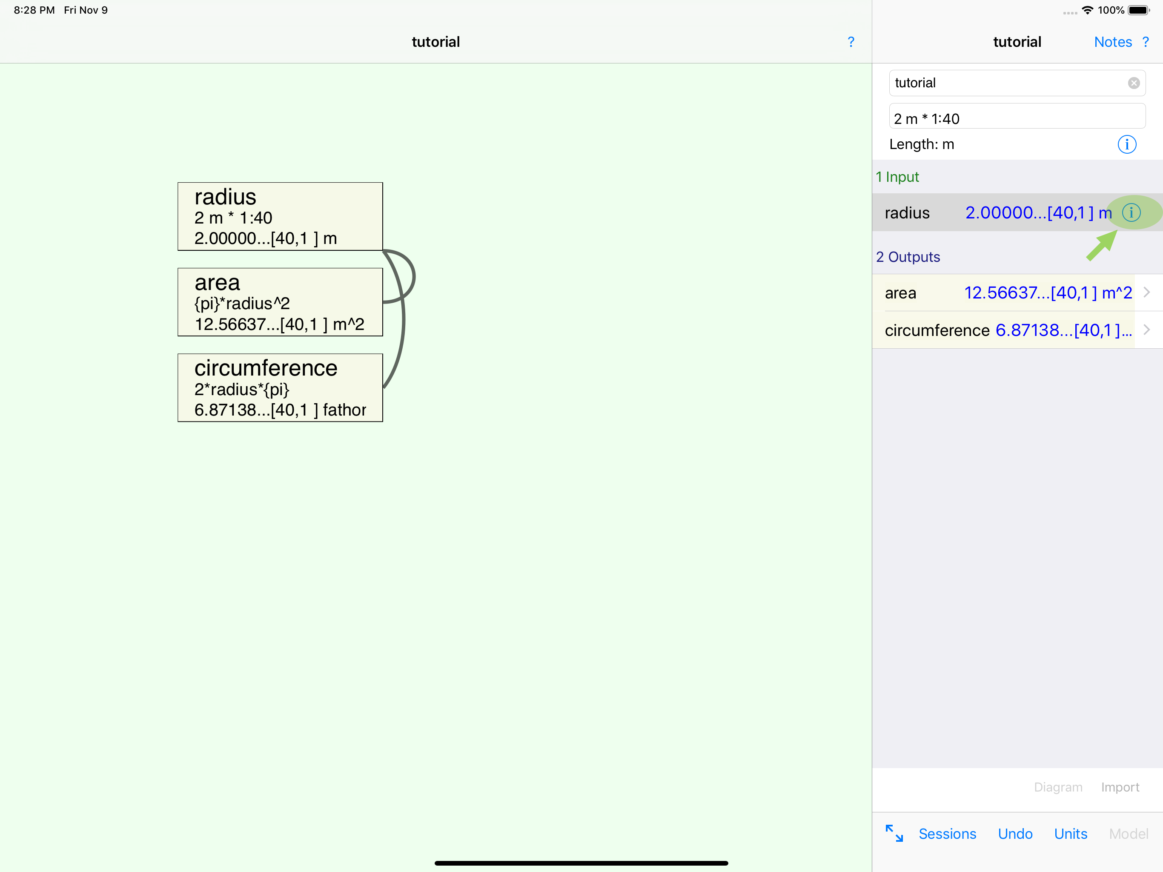This screenshot has width=1163, height=872.
Task: Tap the 8:28 PM clock in status bar
Action: [x=34, y=10]
